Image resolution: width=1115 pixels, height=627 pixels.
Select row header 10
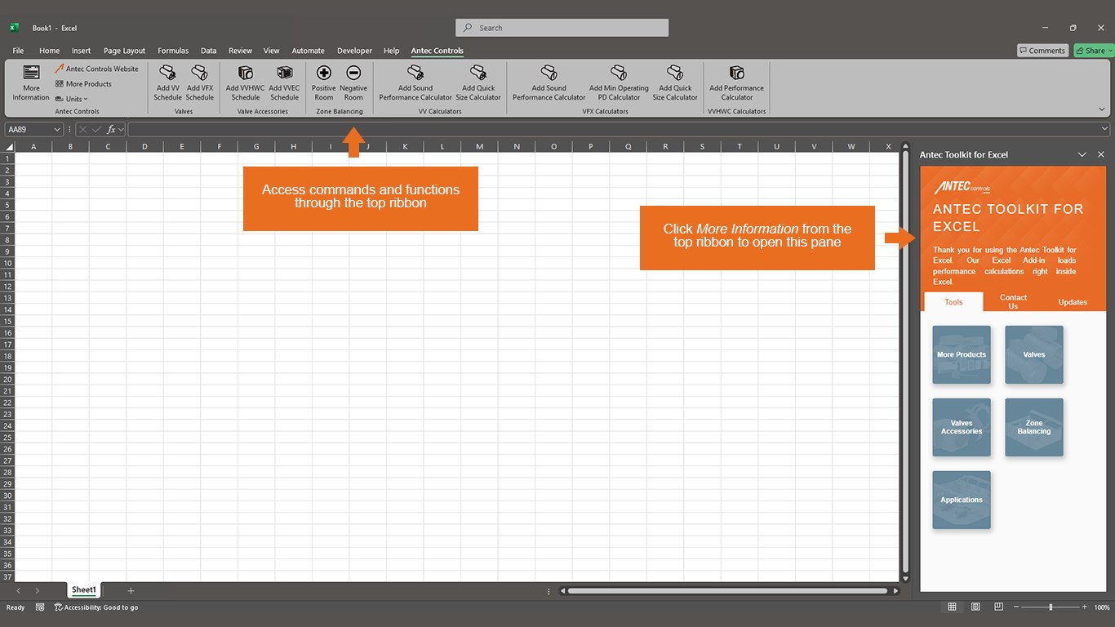[x=9, y=263]
